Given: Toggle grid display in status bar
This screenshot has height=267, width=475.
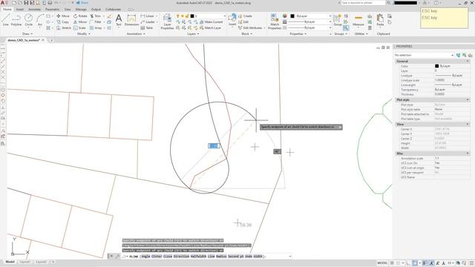Looking at the screenshot, I should pos(393,263).
